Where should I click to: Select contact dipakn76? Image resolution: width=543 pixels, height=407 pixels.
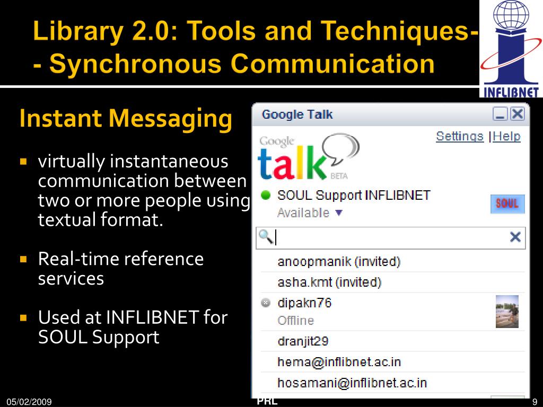[x=393, y=312]
